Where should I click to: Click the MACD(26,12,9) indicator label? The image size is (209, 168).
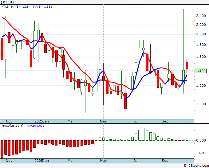[x=12, y=126]
